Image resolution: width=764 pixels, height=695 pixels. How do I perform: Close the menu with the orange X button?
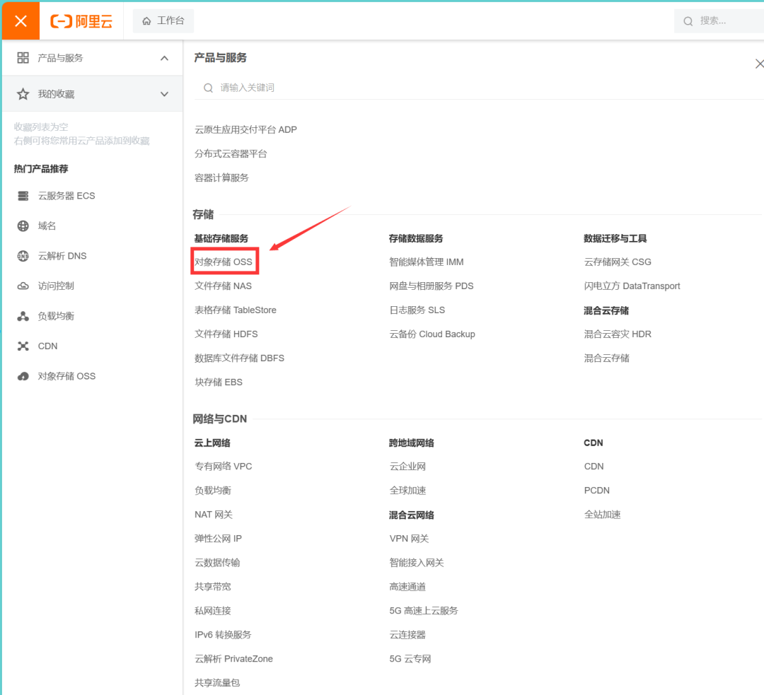tap(21, 21)
